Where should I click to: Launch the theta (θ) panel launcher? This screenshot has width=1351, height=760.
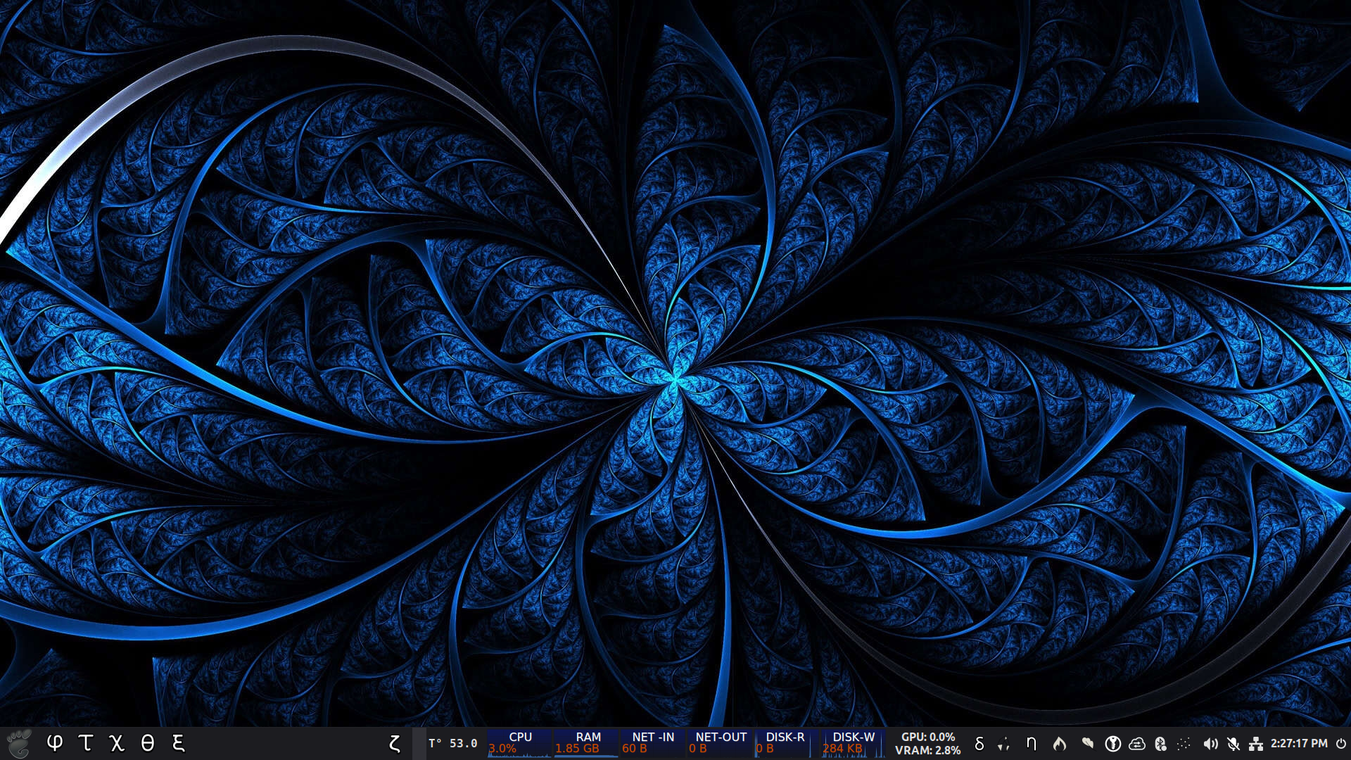tap(148, 743)
